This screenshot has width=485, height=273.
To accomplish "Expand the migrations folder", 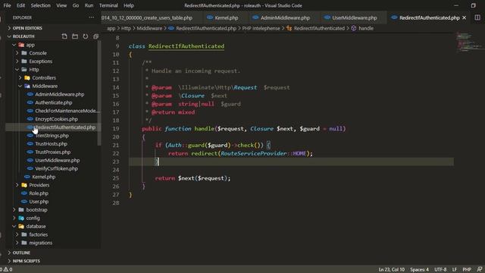I will [x=40, y=243].
